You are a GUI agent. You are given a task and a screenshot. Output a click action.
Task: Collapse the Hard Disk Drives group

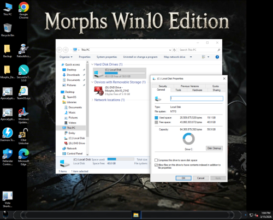pos(92,64)
